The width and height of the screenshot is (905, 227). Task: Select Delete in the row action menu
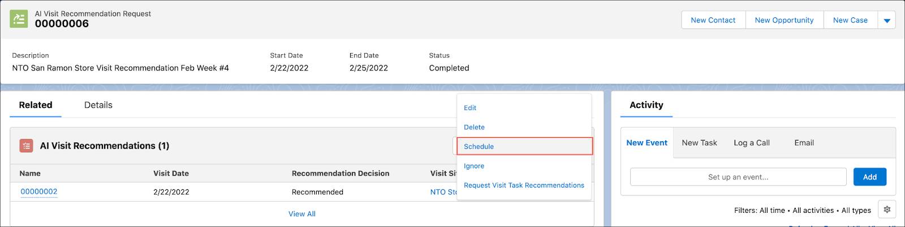[x=474, y=127]
